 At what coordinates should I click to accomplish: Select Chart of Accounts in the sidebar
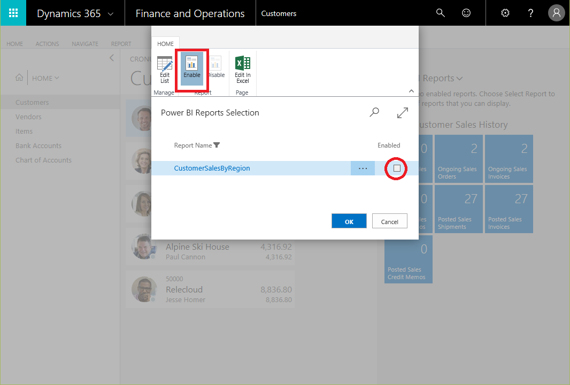point(43,160)
